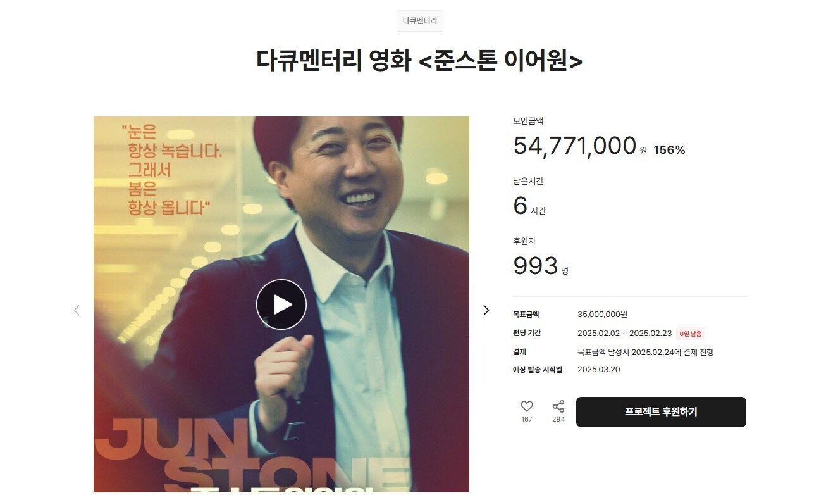Click the 0일 남음 badge
Image resolution: width=826 pixels, height=495 pixels.
(691, 334)
